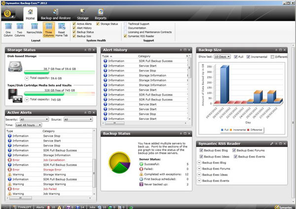Select Two Columns layout

click(20, 30)
